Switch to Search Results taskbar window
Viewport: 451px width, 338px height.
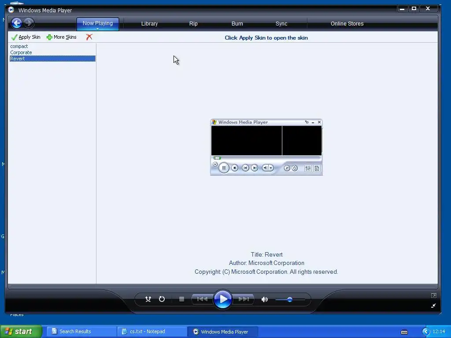(81, 331)
